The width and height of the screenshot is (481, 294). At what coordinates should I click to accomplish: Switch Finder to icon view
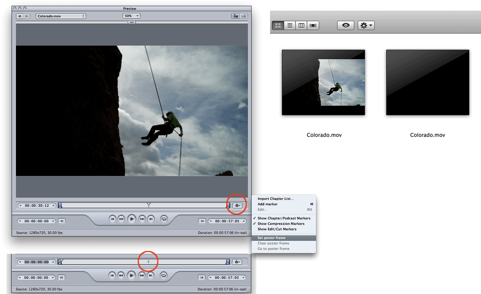[x=278, y=25]
